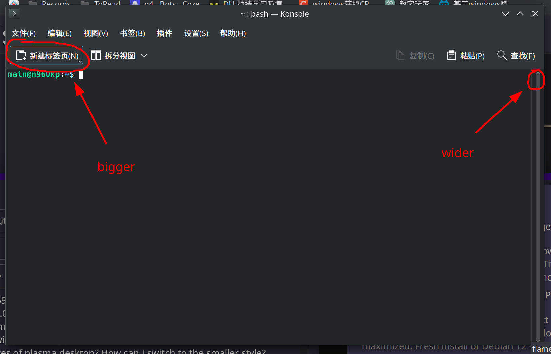
Task: Open the 编辑(E) menu
Action: pos(60,33)
